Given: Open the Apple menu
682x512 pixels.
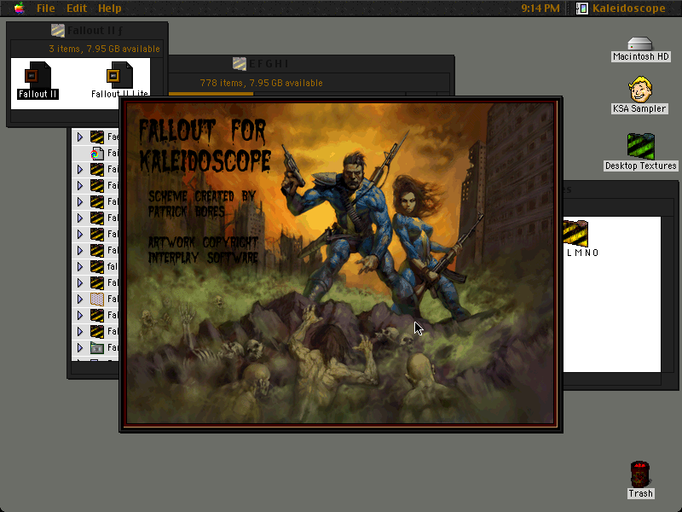Looking at the screenshot, I should pos(19,8).
